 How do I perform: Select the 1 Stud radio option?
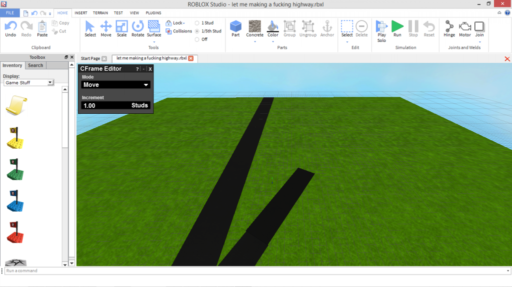(204, 23)
